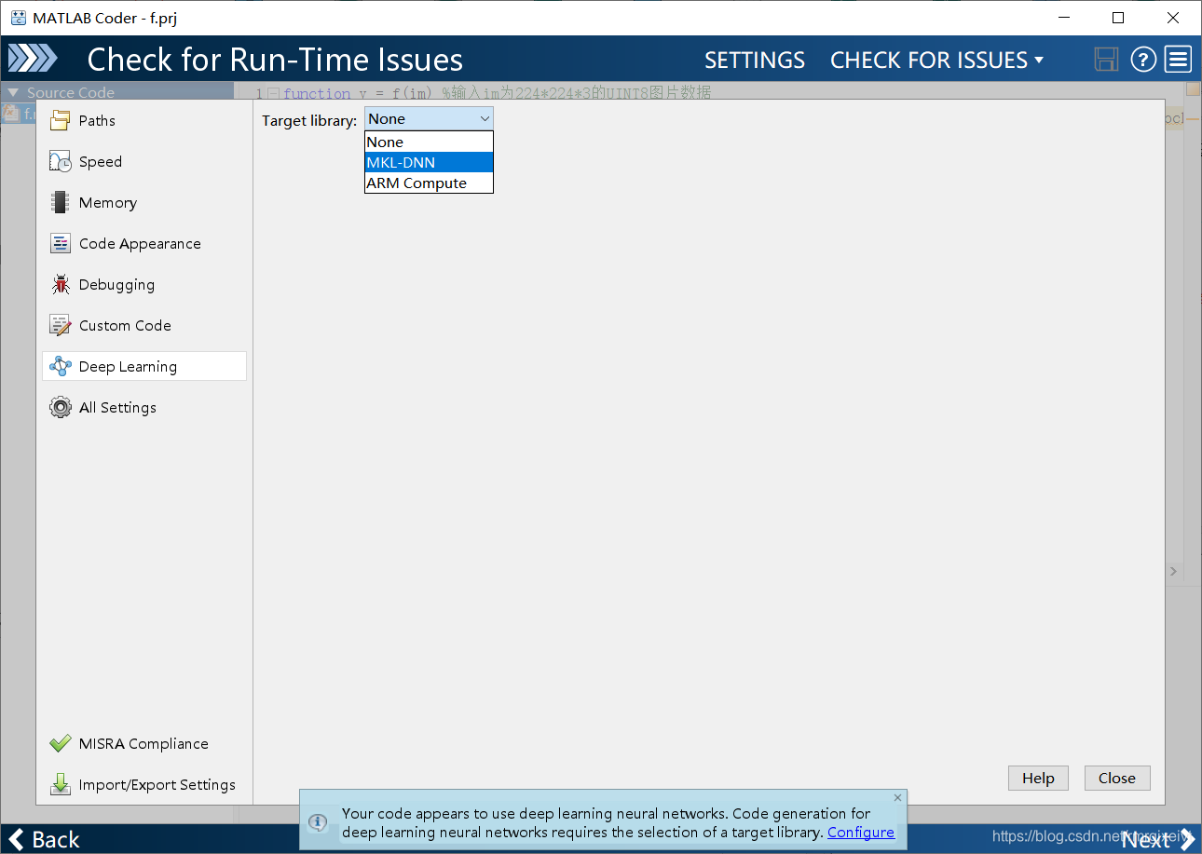The height and width of the screenshot is (854, 1202).
Task: Collapse the Source Code tree
Action: (13, 92)
